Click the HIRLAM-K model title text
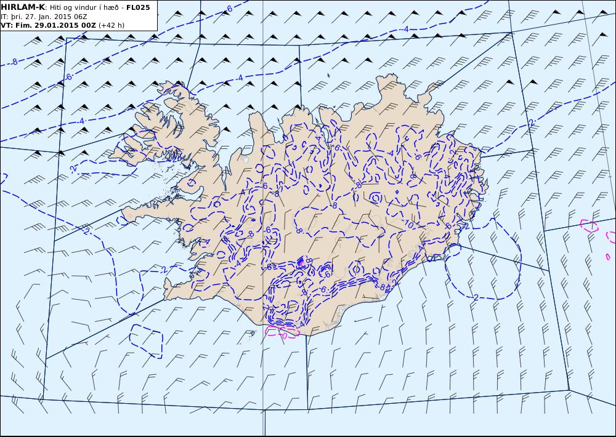The height and width of the screenshot is (437, 616). pyautogui.click(x=23, y=7)
